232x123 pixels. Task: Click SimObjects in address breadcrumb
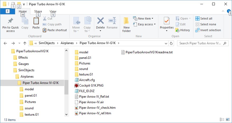coord(47,43)
